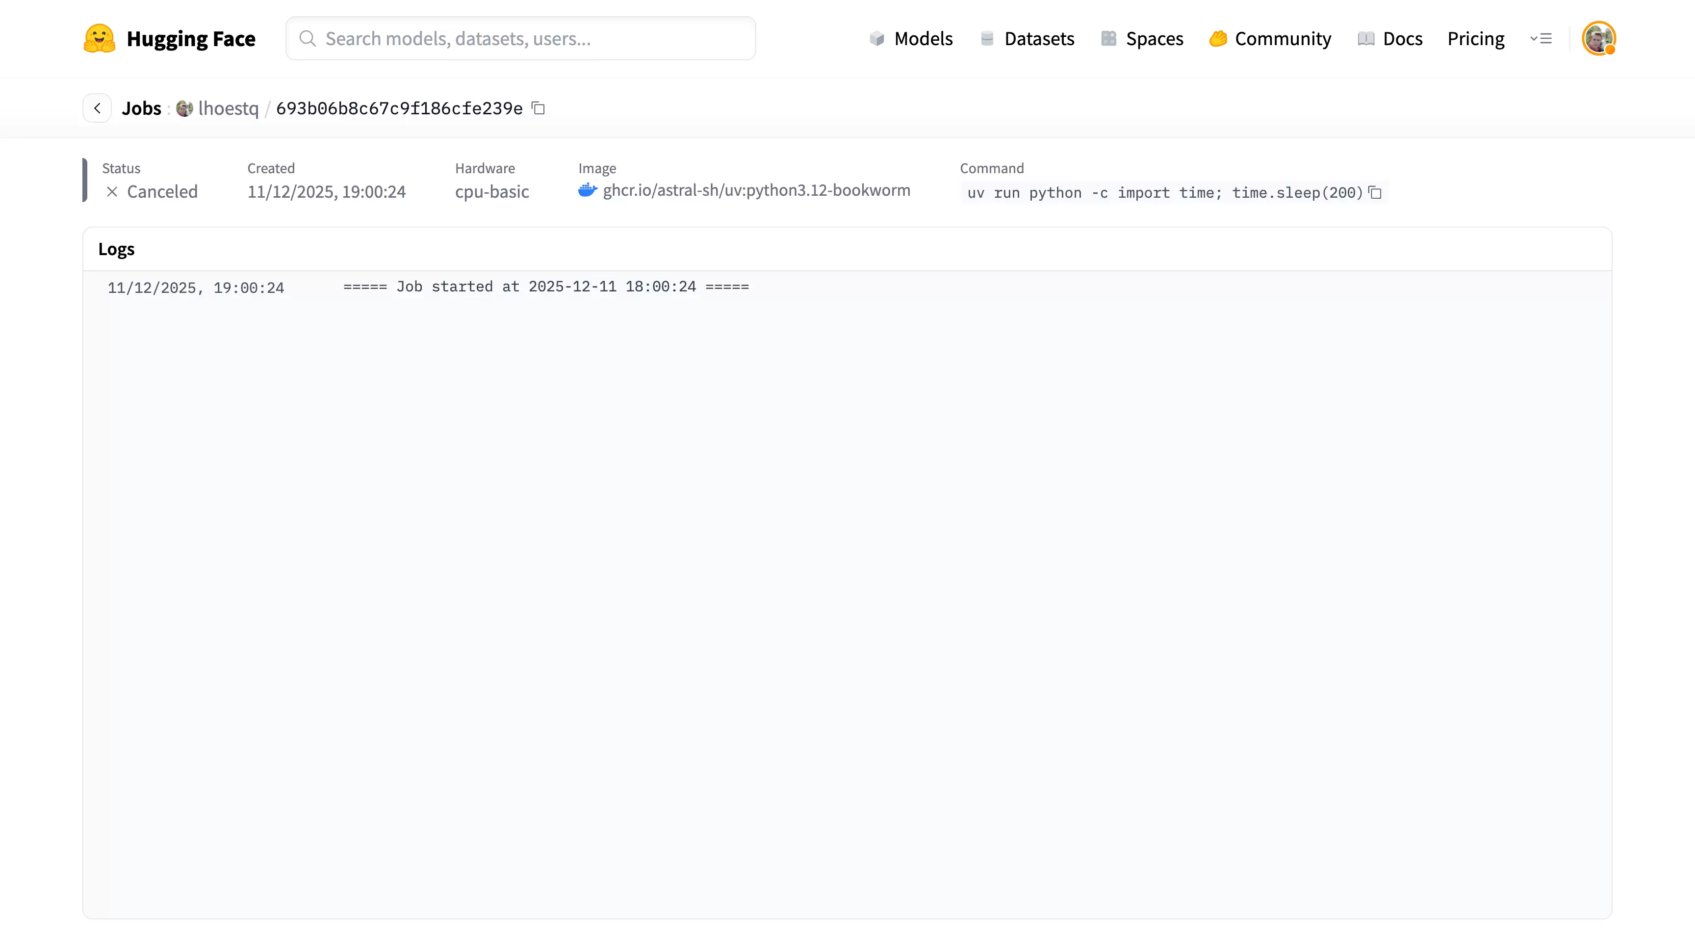Click the Spaces grid icon
Viewport: 1695px width, 939px height.
(x=1109, y=39)
